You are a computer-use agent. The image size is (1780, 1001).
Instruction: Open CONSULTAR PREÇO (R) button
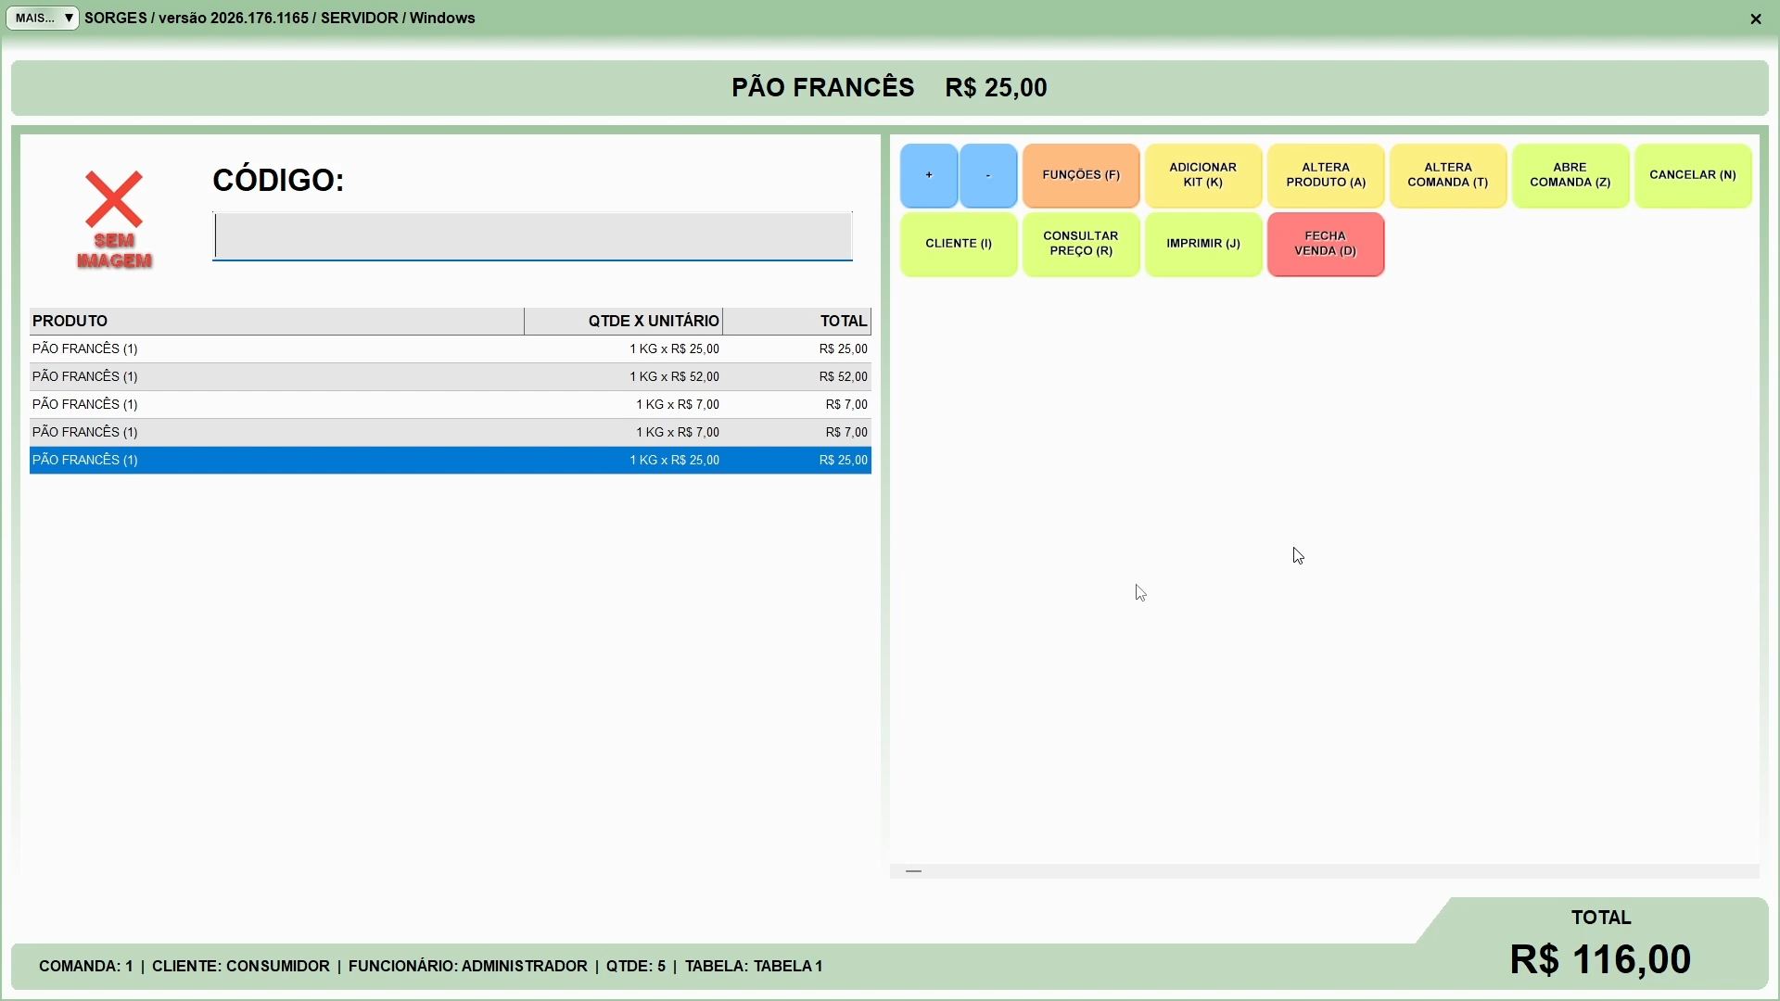coord(1081,244)
